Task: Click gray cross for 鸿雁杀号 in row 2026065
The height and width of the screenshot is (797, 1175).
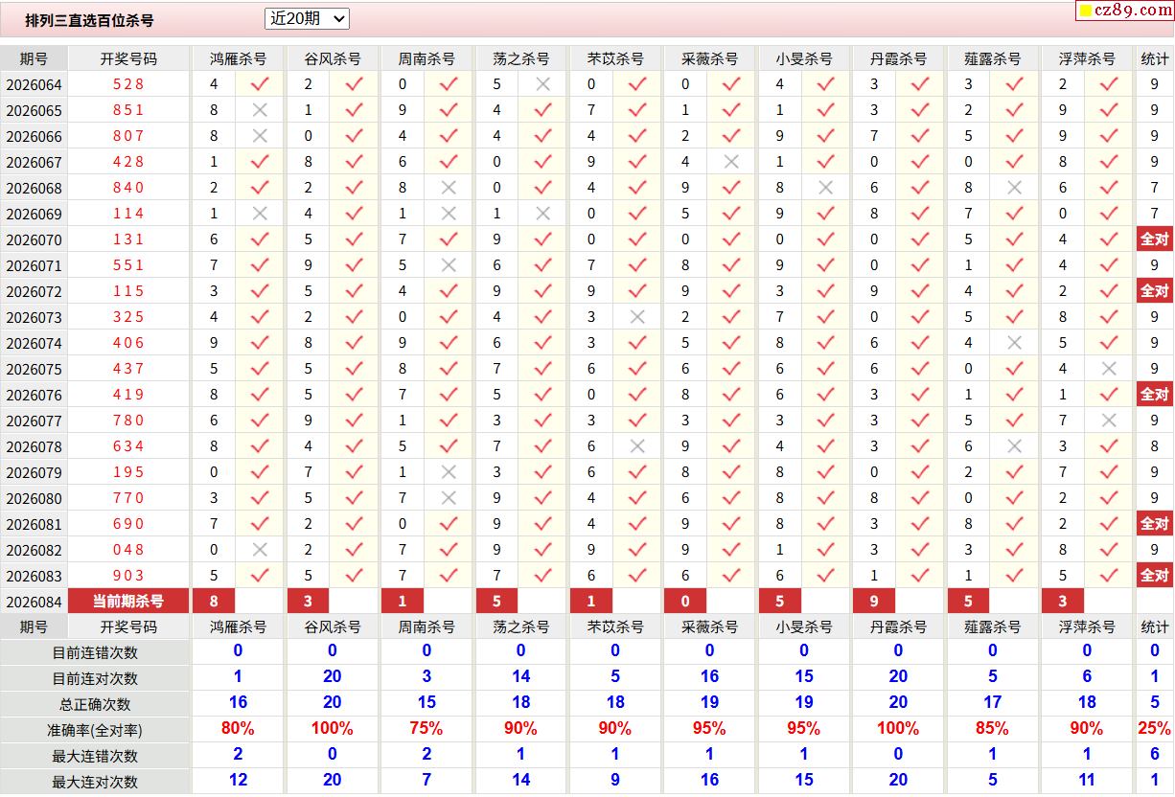Action: pos(260,110)
